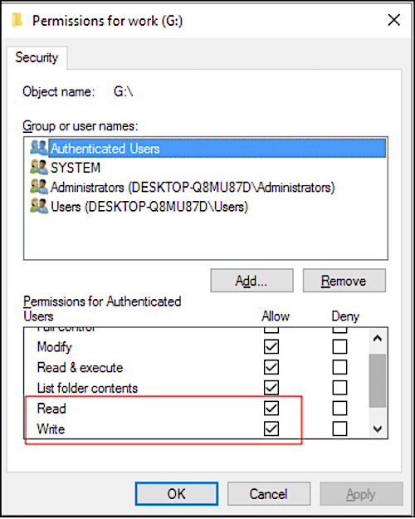415x519 pixels.
Task: Click the SYSTEM group icon
Action: tap(39, 167)
